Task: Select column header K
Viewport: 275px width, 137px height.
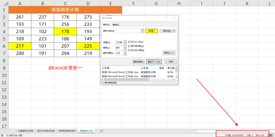Action: coord(247,3)
